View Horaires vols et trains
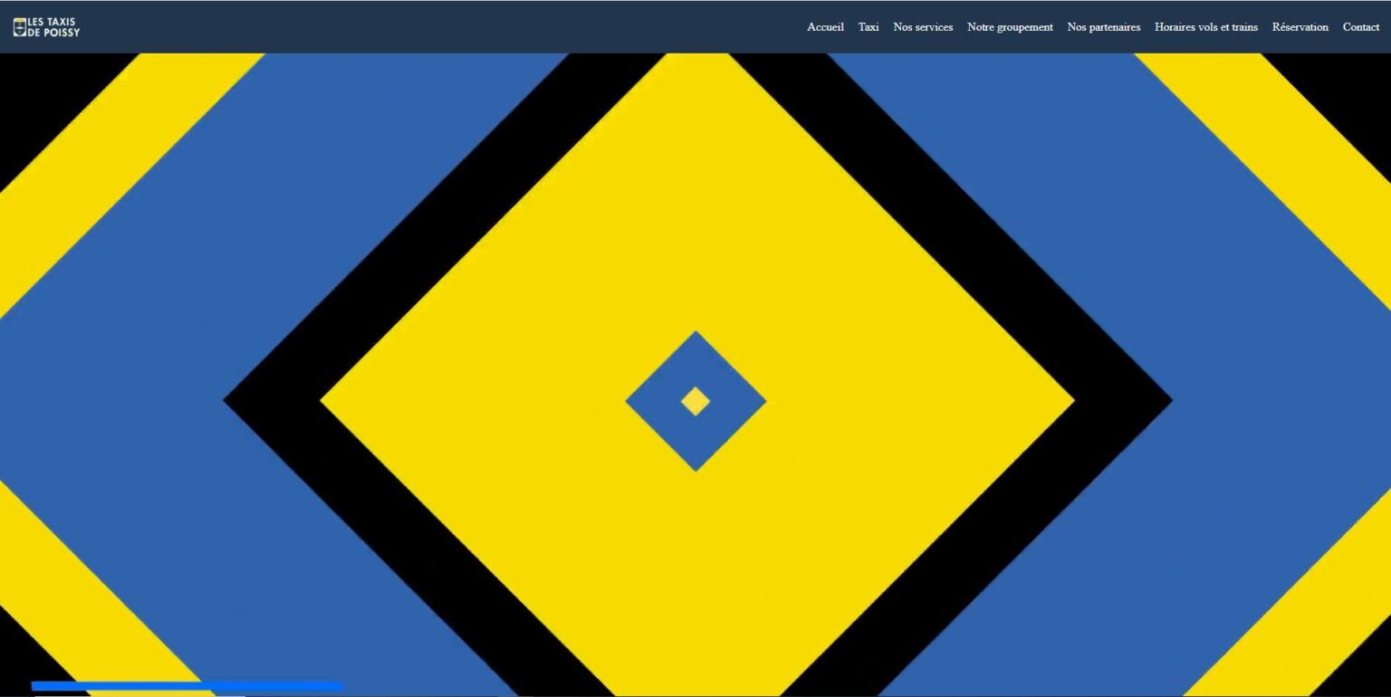Image resolution: width=1391 pixels, height=697 pixels. pyautogui.click(x=1206, y=27)
